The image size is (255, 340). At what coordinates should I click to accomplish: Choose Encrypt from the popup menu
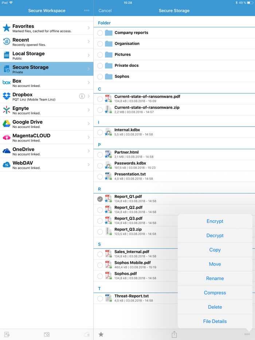pos(215,221)
